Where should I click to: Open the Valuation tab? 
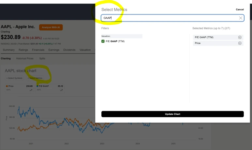point(85,50)
